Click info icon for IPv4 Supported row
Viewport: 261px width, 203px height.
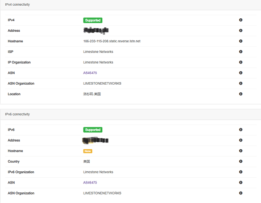pyautogui.click(x=241, y=20)
